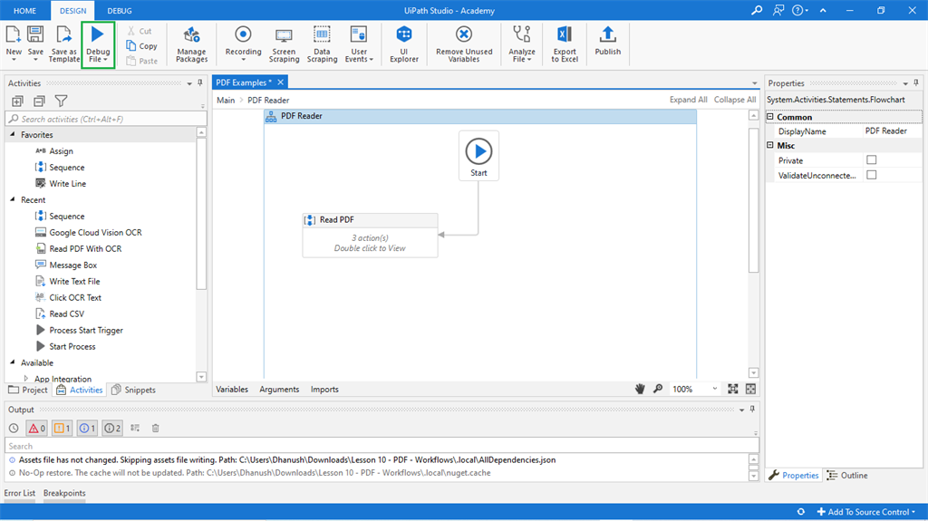
Task: Toggle warning messages filter in Output
Action: (63, 428)
